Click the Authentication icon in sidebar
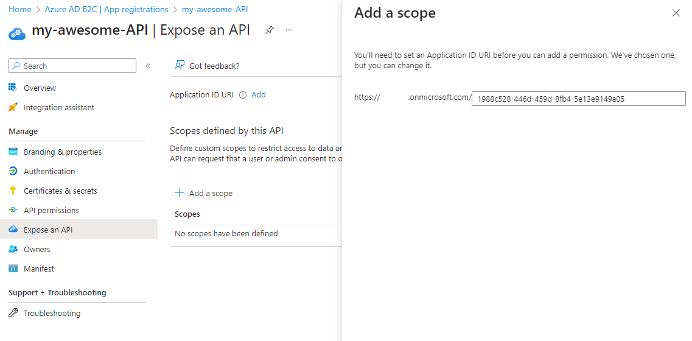Screen dimensions: 692x341 [13, 171]
